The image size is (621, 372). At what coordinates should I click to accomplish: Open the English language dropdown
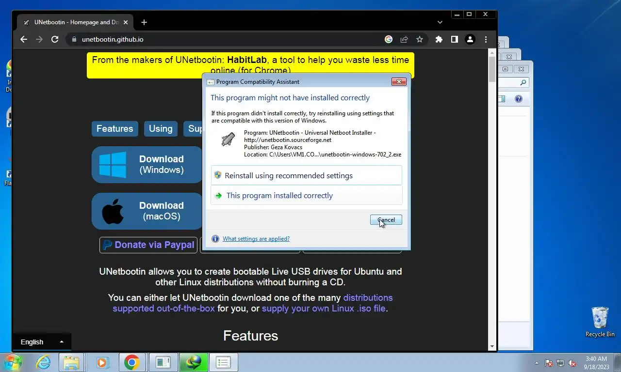pyautogui.click(x=42, y=342)
